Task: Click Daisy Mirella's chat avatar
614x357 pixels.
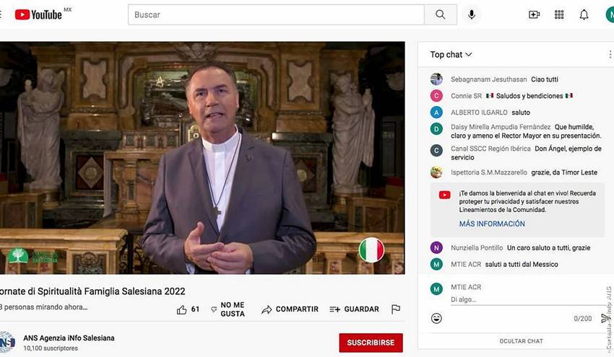Action: 436,128
